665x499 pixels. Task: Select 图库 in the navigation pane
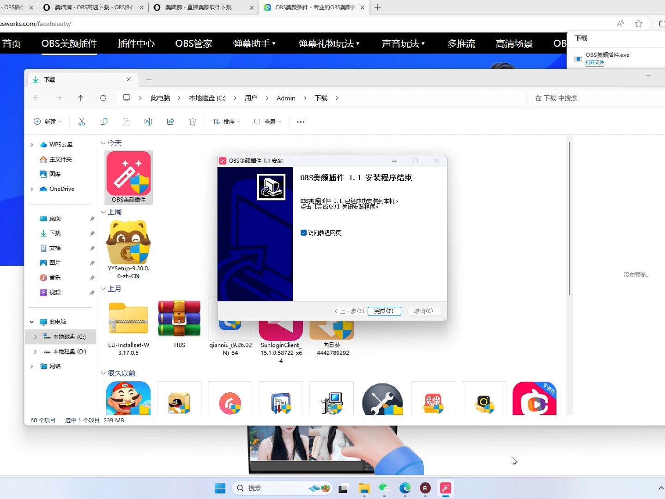(x=55, y=174)
